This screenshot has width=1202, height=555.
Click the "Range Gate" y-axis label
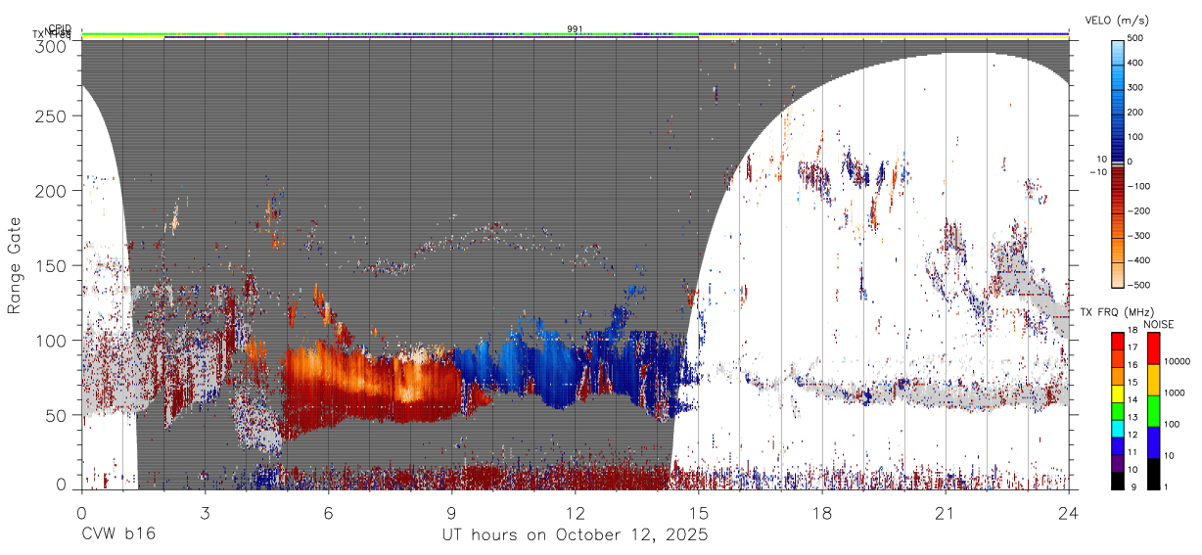[15, 266]
